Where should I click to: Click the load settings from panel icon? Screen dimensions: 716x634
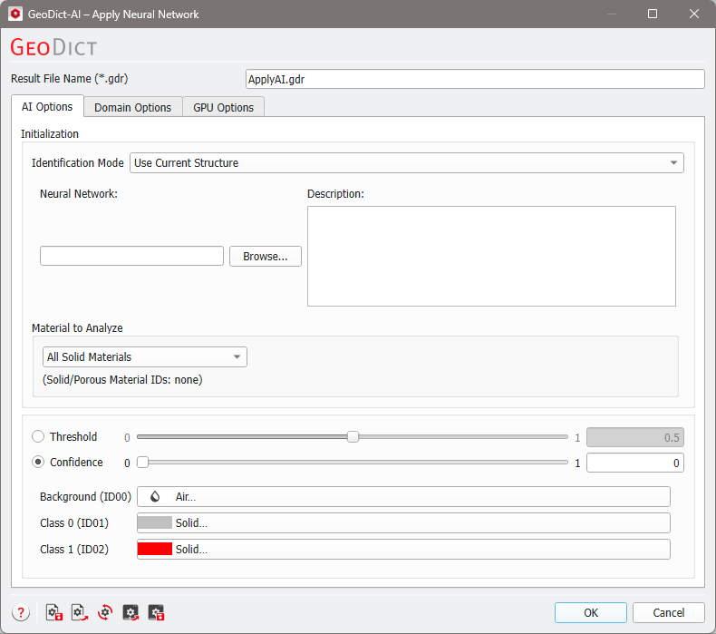pos(131,612)
